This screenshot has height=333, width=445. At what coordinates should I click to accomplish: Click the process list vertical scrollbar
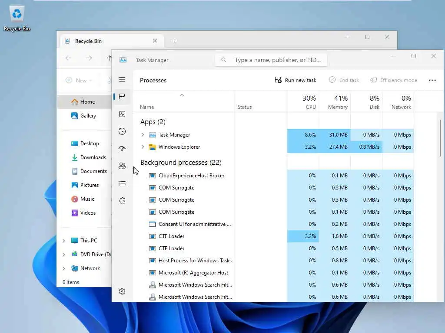point(440,138)
